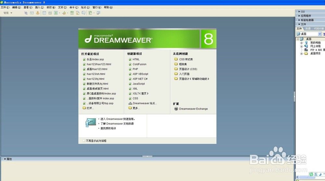Open the 编辑(E) menu
This screenshot has width=325, height=181.
click(16, 7)
